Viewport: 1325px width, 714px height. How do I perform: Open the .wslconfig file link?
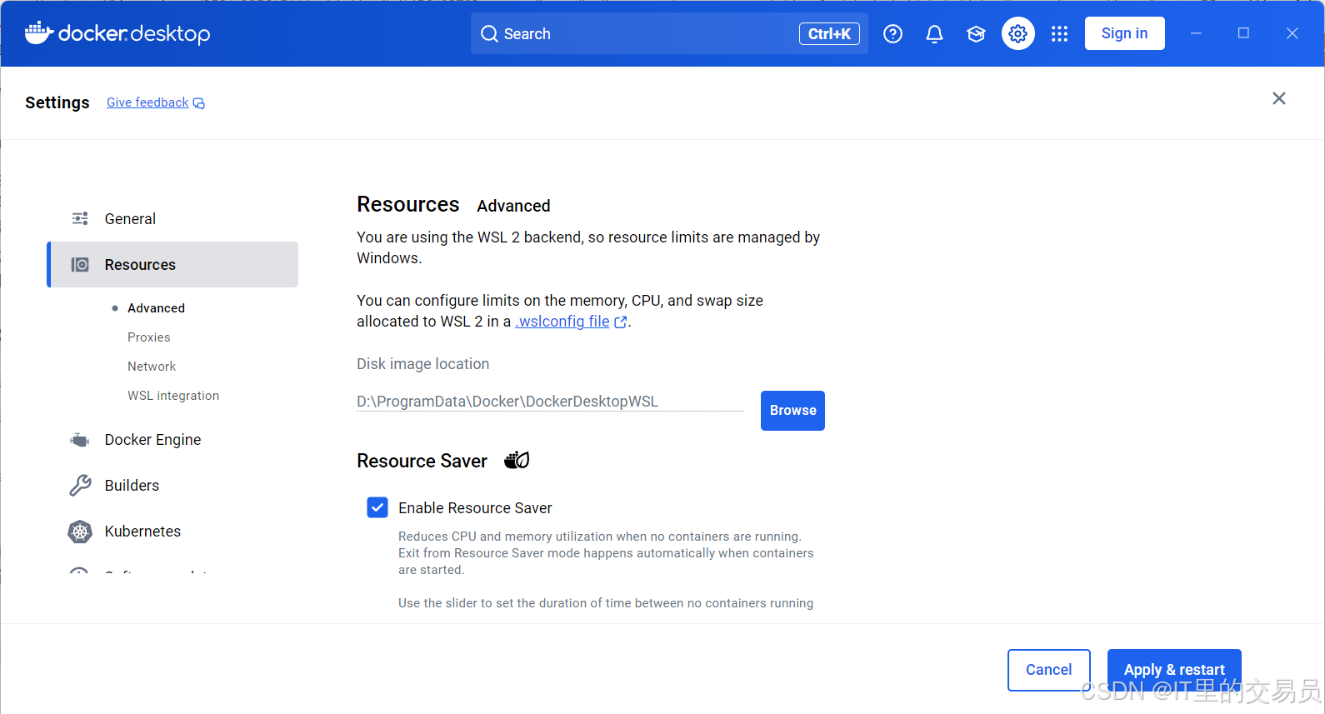[562, 322]
